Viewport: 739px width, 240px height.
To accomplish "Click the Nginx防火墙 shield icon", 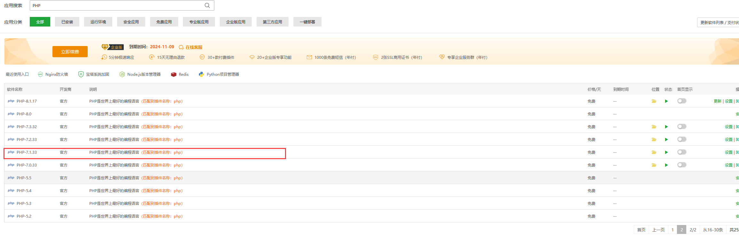I will point(40,74).
